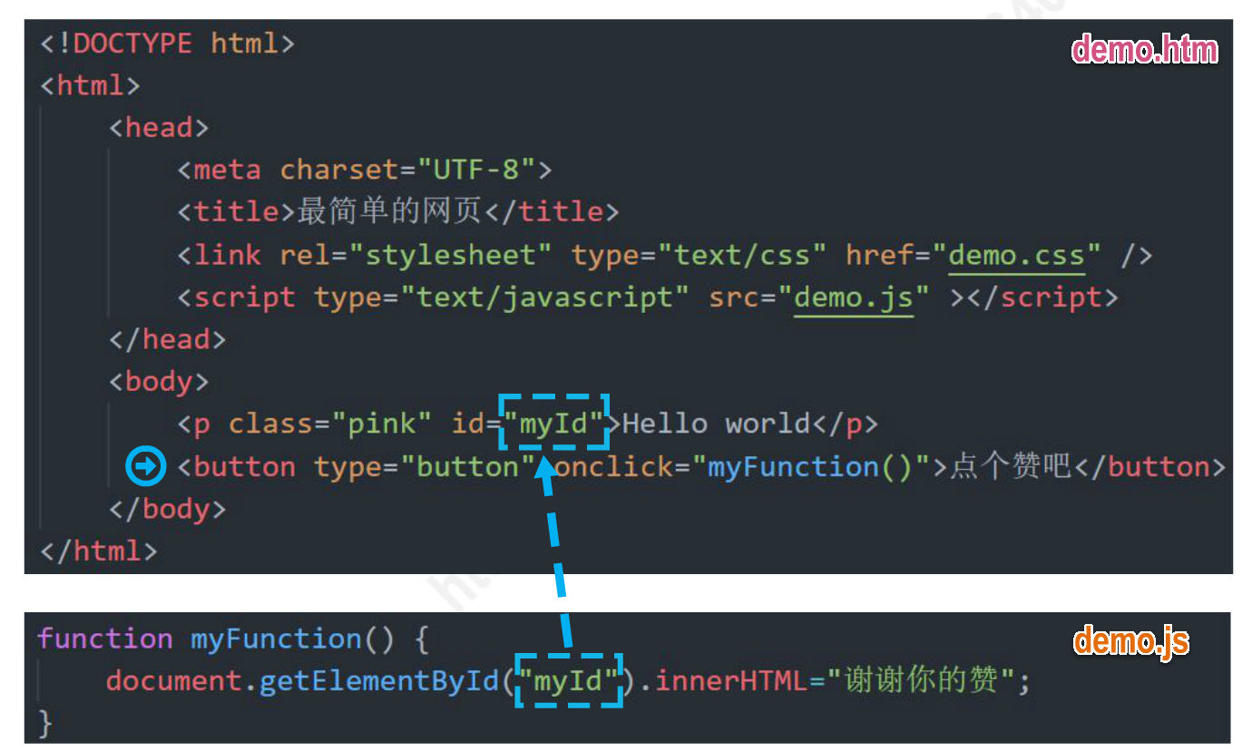Click the opening <html> tag
Image resolution: width=1252 pixels, height=751 pixels.
pos(90,85)
